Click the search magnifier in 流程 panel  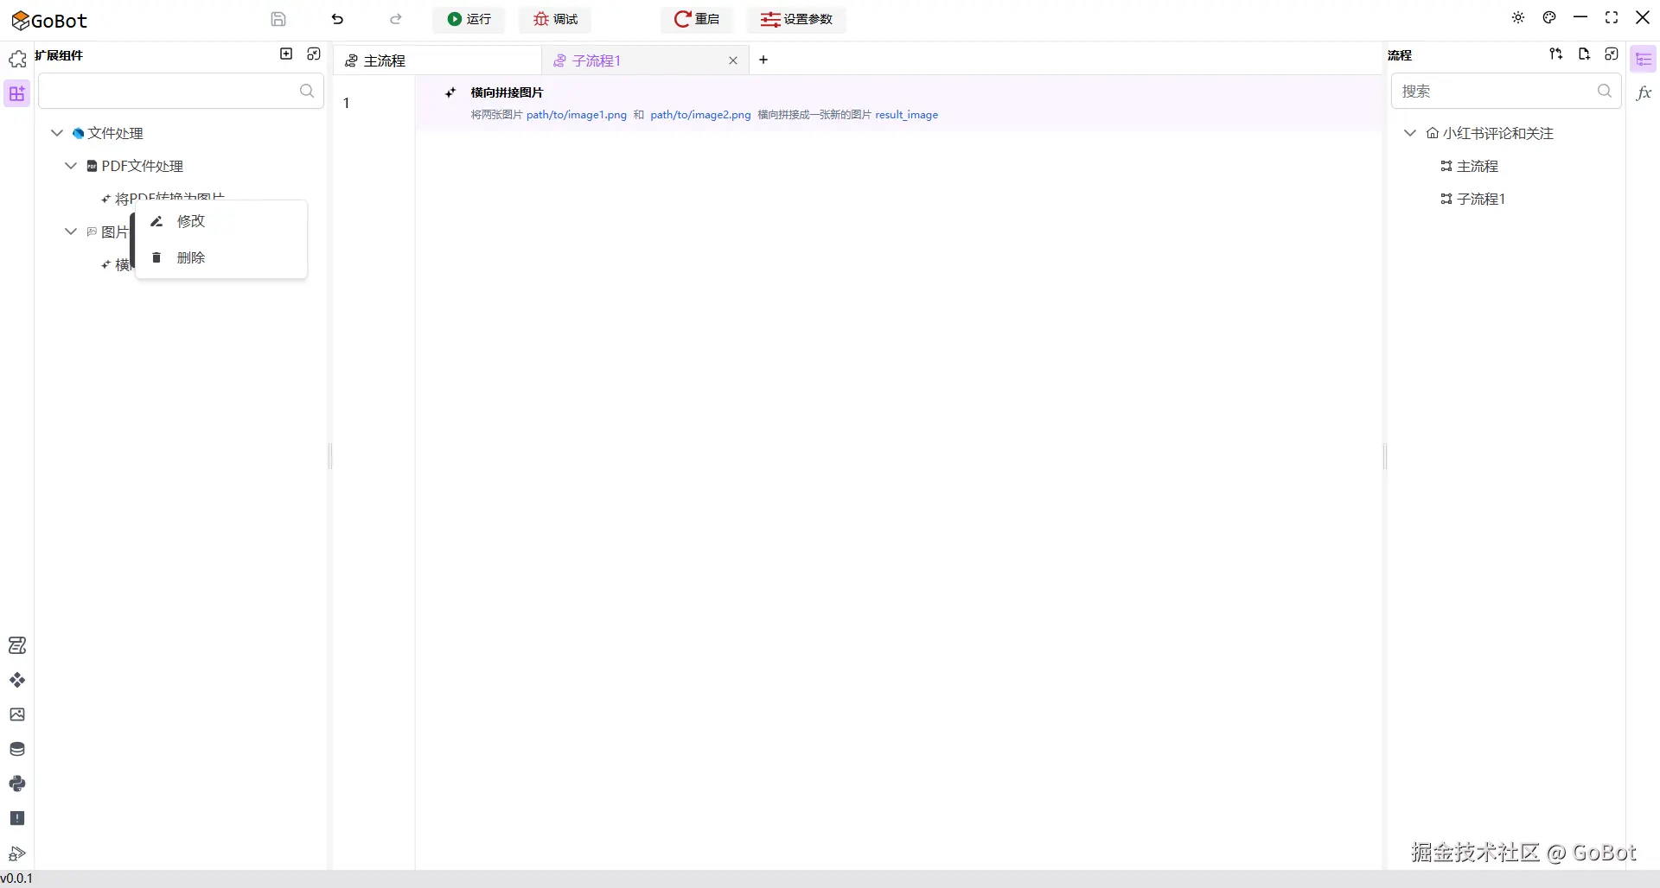coord(1605,91)
